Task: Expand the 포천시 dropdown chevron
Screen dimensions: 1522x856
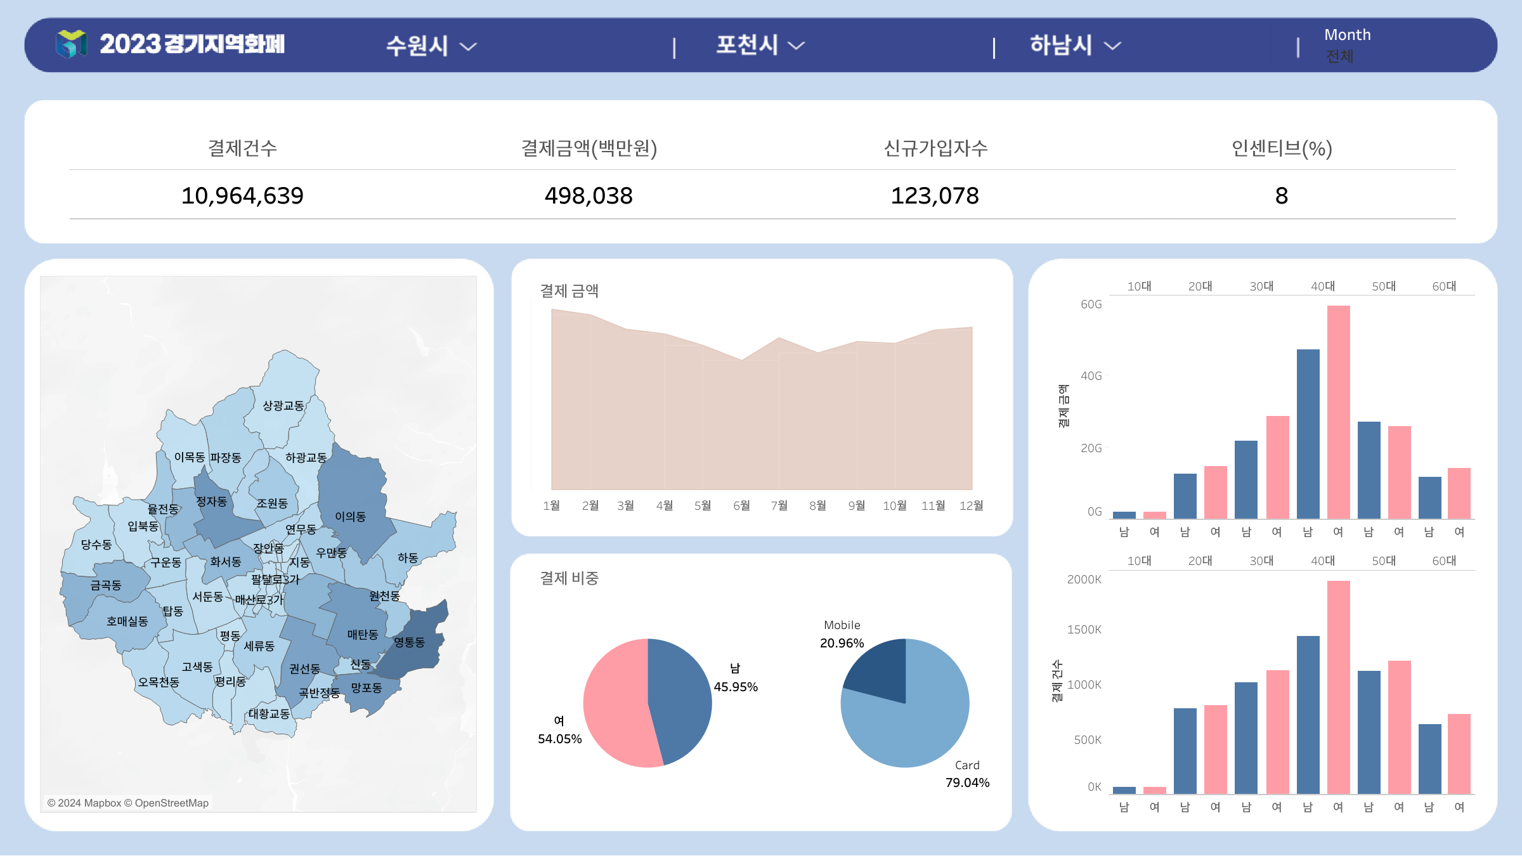Action: 796,46
